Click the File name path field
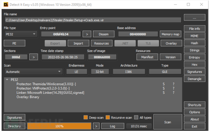The image size is (209, 131). (93, 20)
